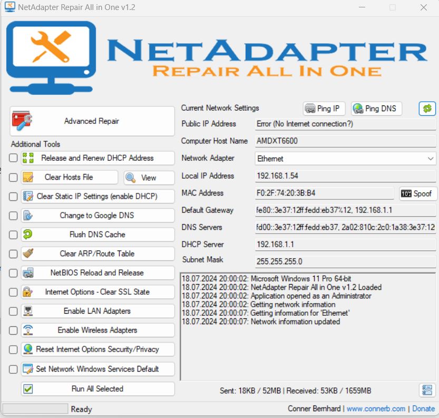Screen dimensions: 439x418
Task: Click the Set Network Windows Services Default icon
Action: pyautogui.click(x=28, y=369)
